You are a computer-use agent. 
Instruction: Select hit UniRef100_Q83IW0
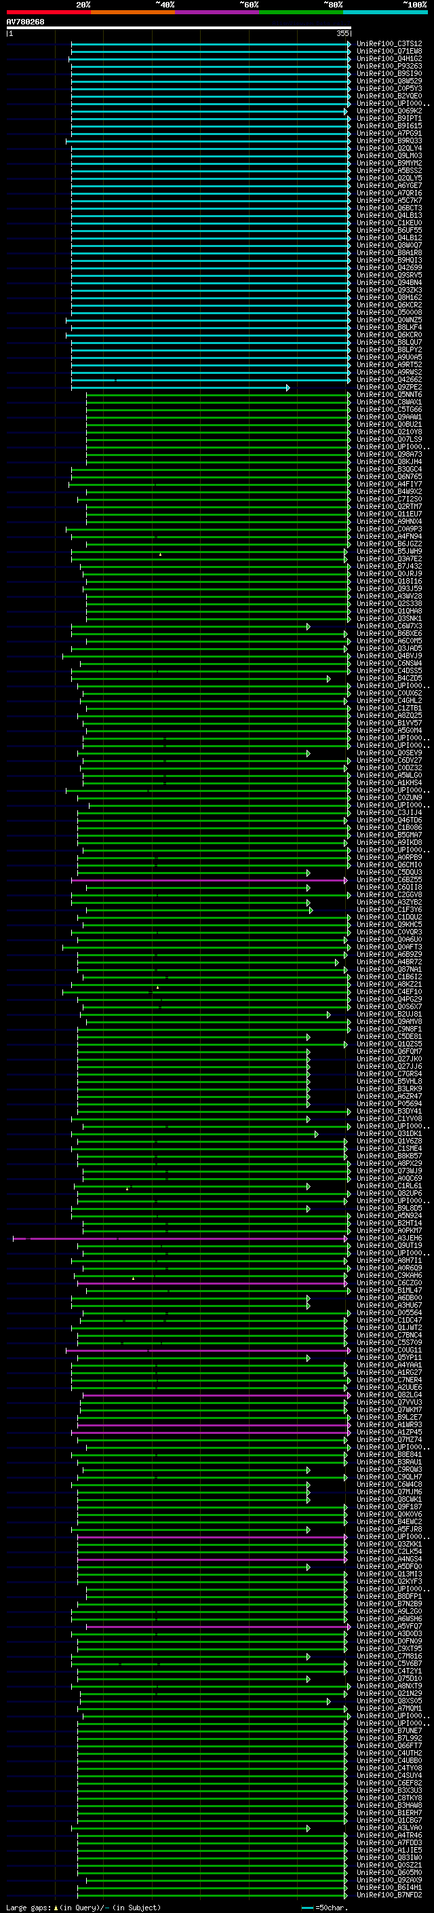[389, 1857]
